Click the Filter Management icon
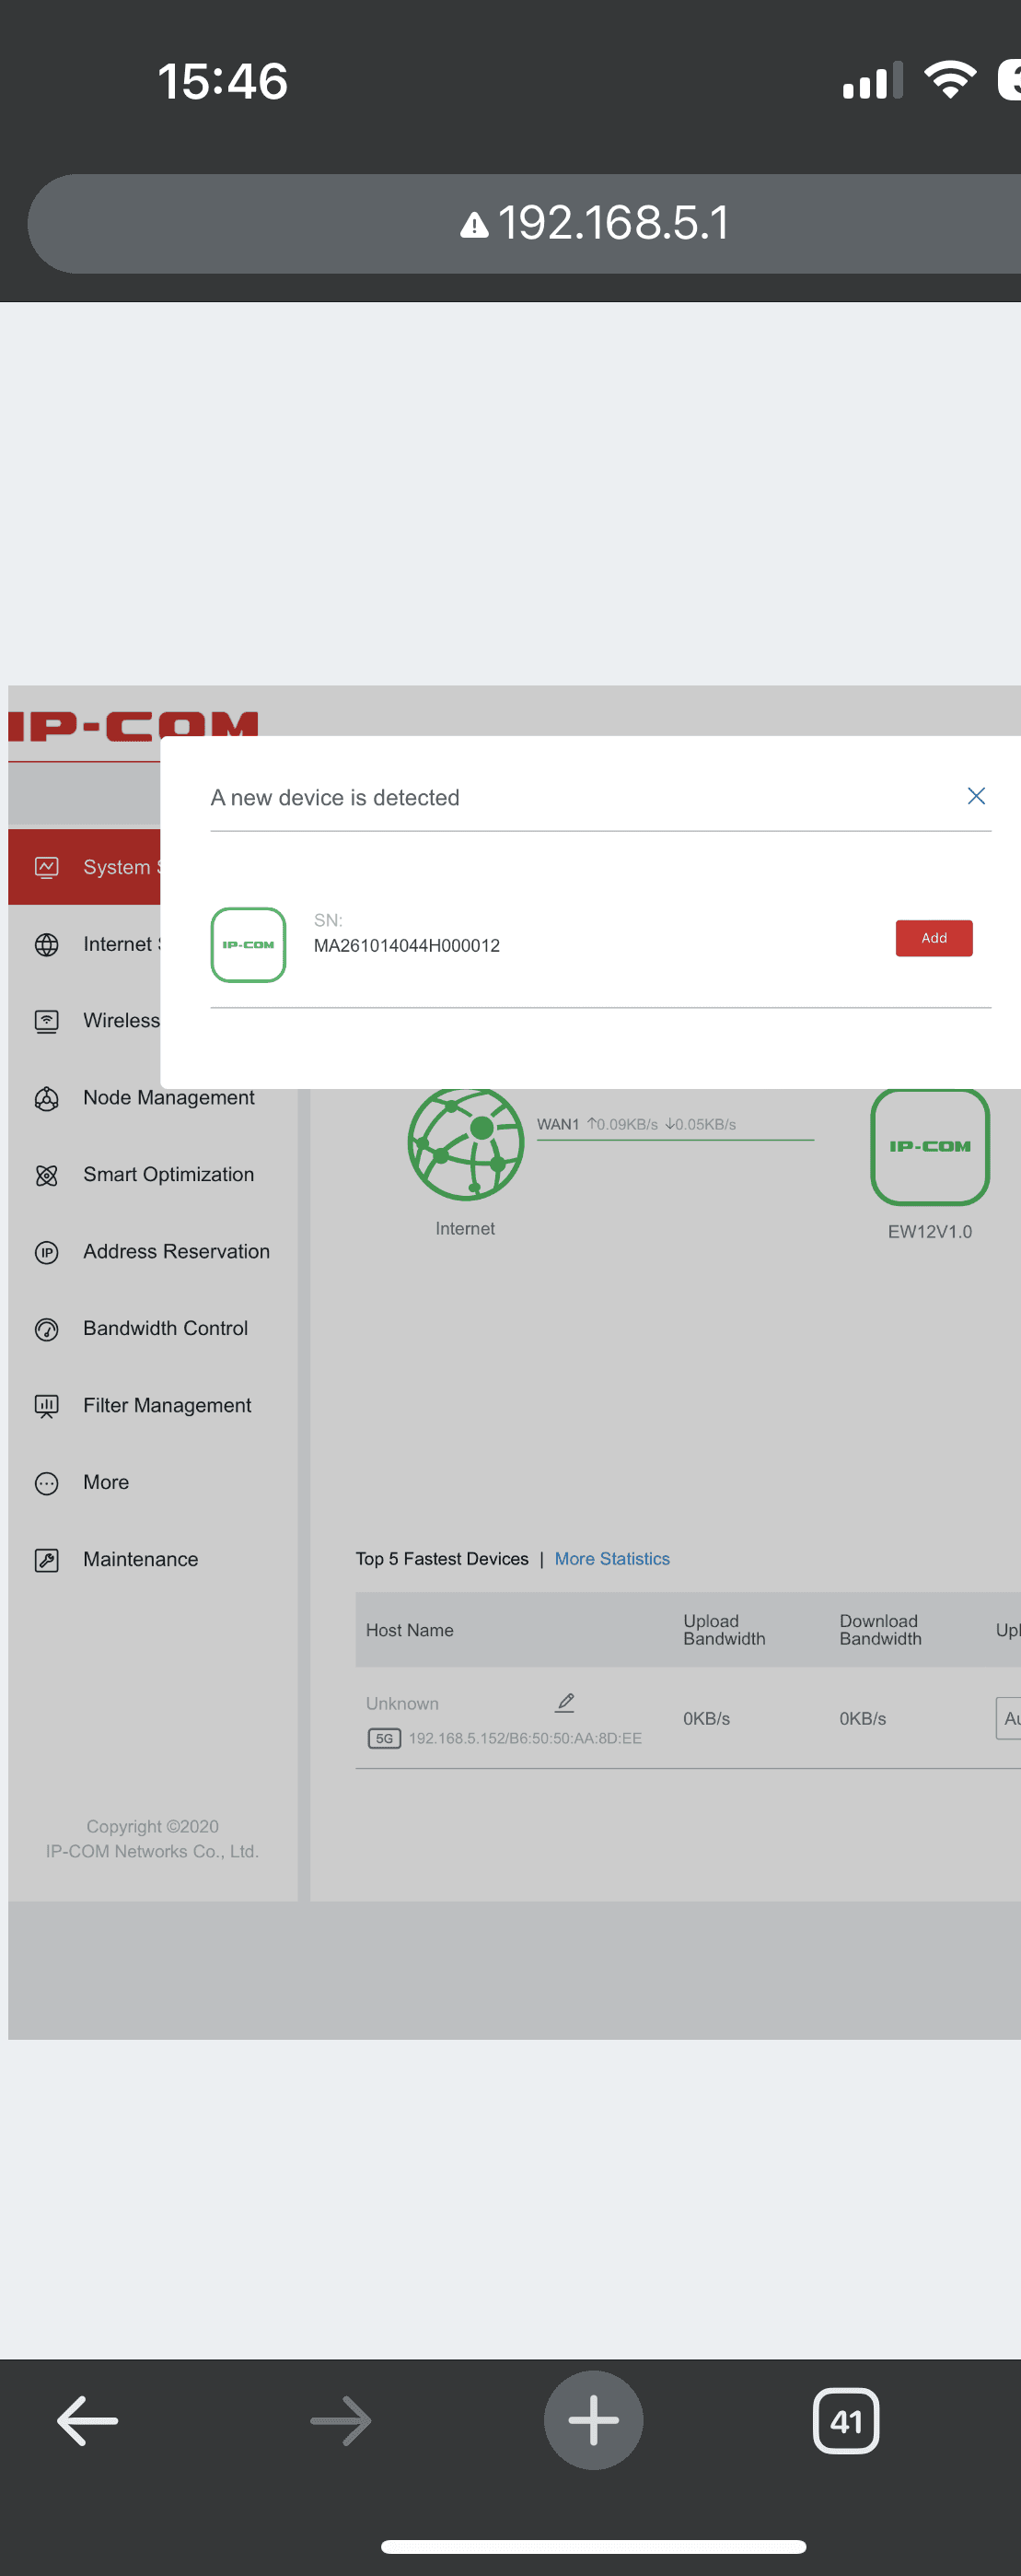This screenshot has height=2576, width=1021. tap(47, 1406)
